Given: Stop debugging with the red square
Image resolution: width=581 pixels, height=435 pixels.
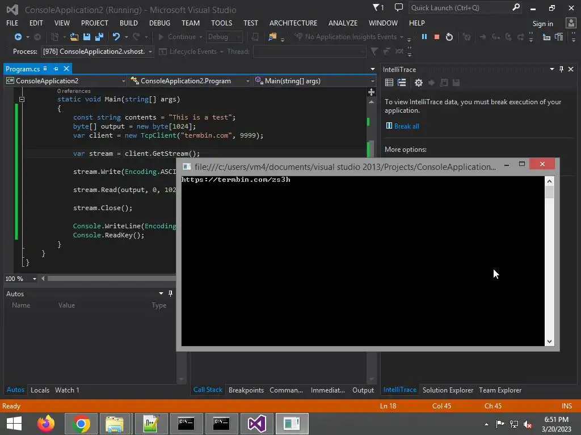Looking at the screenshot, I should pyautogui.click(x=436, y=37).
